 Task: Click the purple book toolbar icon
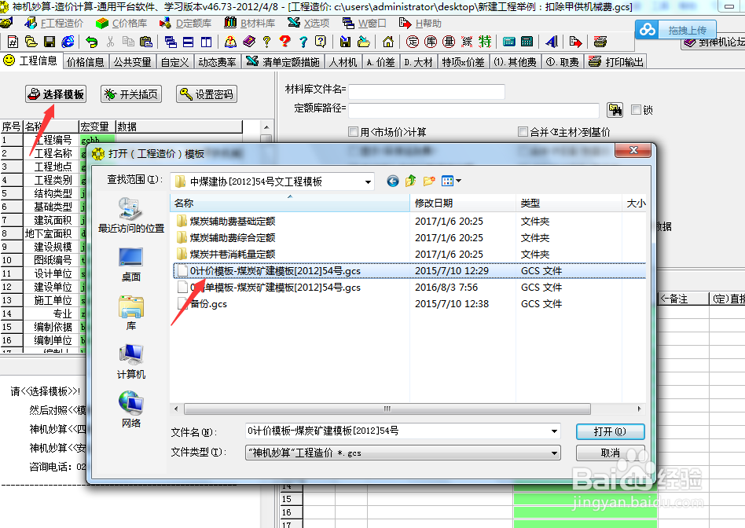coord(249,42)
